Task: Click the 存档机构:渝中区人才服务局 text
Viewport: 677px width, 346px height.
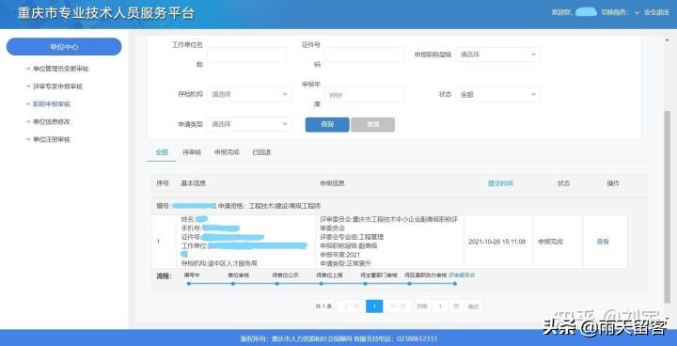Action: [220, 263]
